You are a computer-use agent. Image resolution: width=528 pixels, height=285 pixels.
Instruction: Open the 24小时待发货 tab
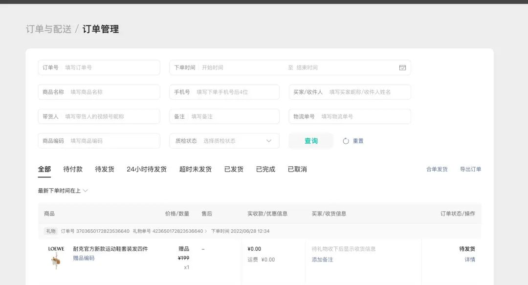pyautogui.click(x=147, y=169)
